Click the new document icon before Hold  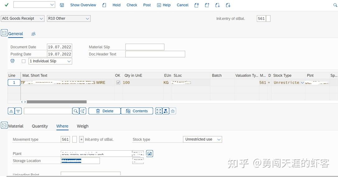(x=104, y=5)
